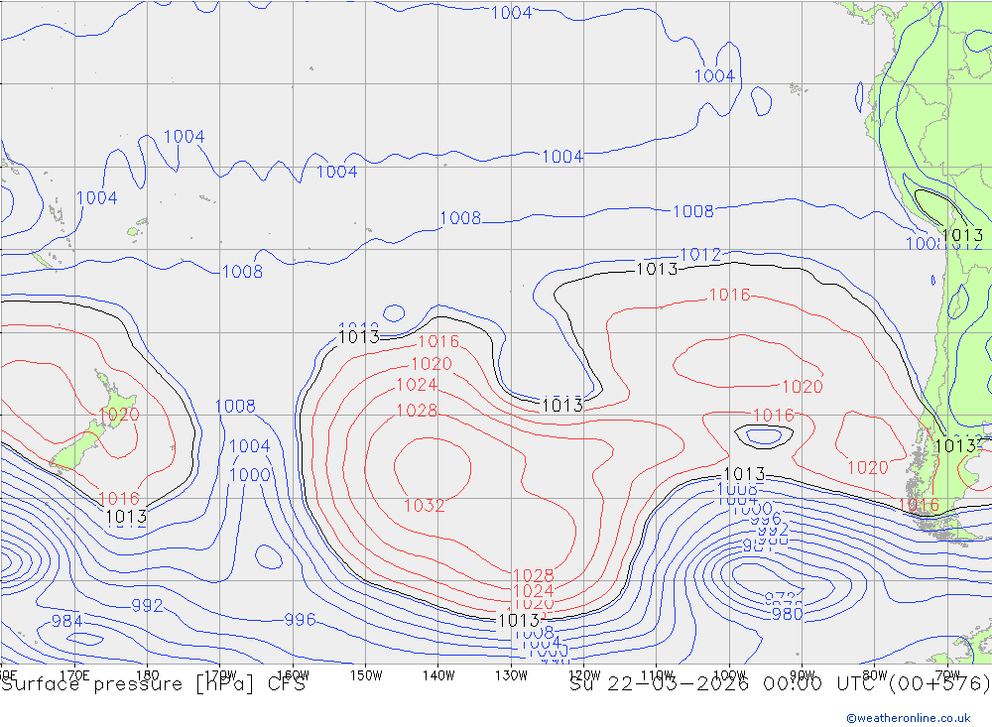992x727 pixels.
Task: Click the 996 label near 160W
Action: tap(300, 620)
